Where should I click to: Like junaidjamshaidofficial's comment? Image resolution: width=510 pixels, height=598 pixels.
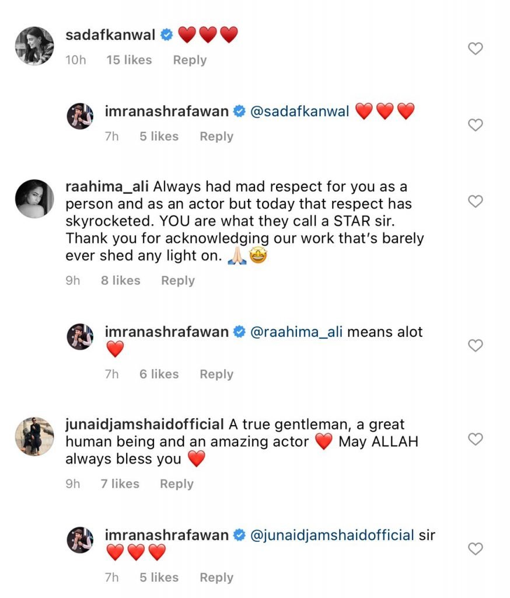click(476, 439)
